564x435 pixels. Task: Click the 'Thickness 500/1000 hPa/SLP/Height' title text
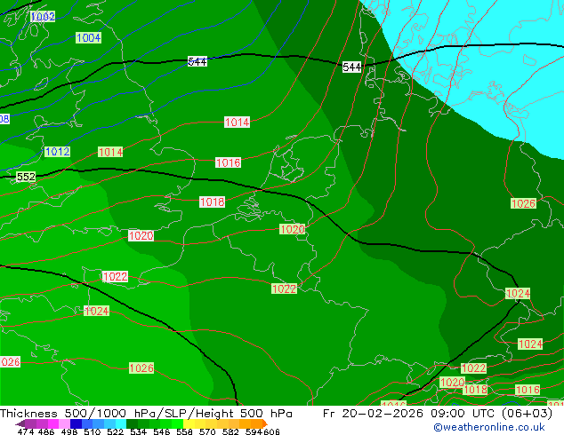click(146, 414)
